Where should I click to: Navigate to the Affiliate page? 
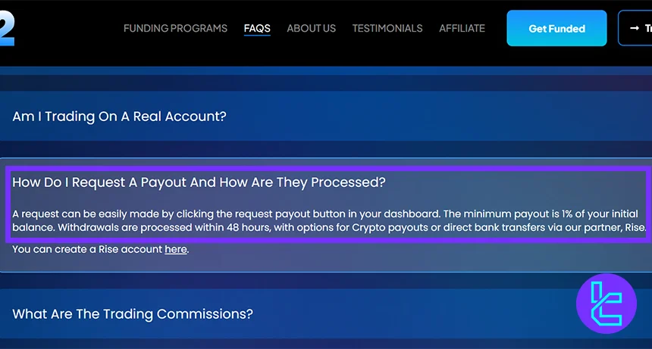coord(462,29)
